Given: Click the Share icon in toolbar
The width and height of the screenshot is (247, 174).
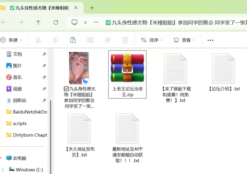Looking at the screenshot, I should tap(108, 40).
